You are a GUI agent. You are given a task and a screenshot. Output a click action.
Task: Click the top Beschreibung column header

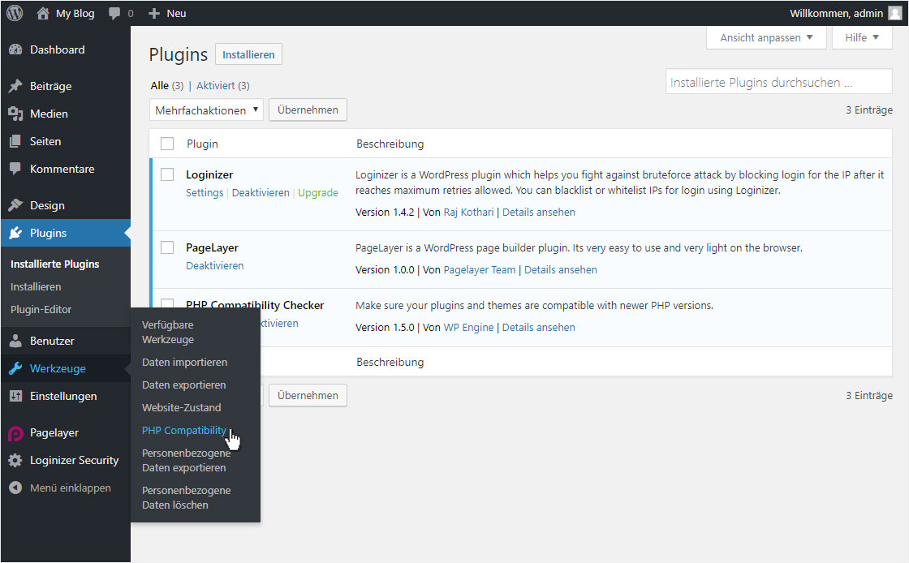(390, 144)
